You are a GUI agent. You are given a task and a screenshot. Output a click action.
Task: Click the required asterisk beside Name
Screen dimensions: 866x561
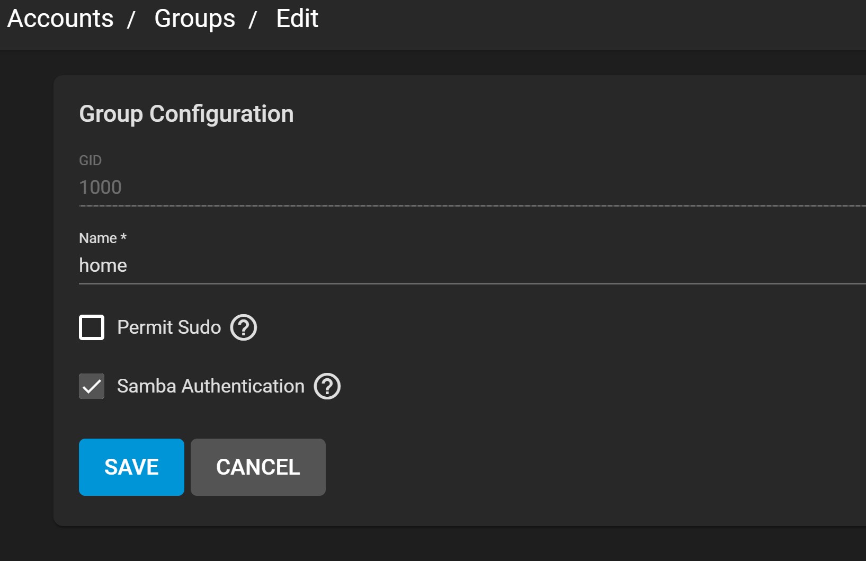coord(123,237)
